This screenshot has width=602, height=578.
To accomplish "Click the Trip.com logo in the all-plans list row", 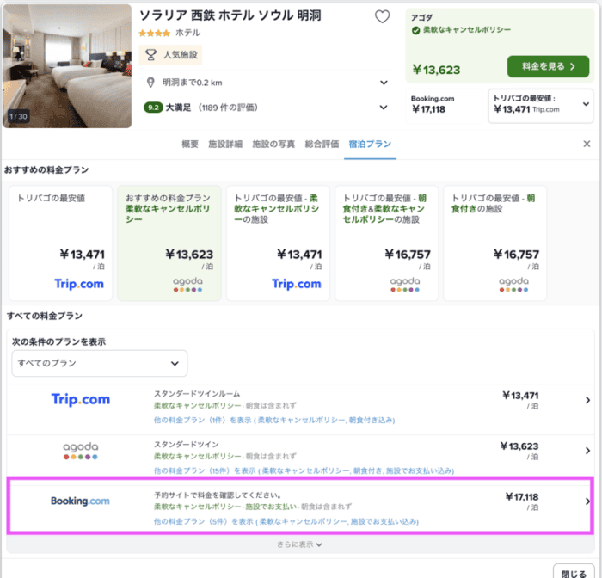I will tap(81, 399).
